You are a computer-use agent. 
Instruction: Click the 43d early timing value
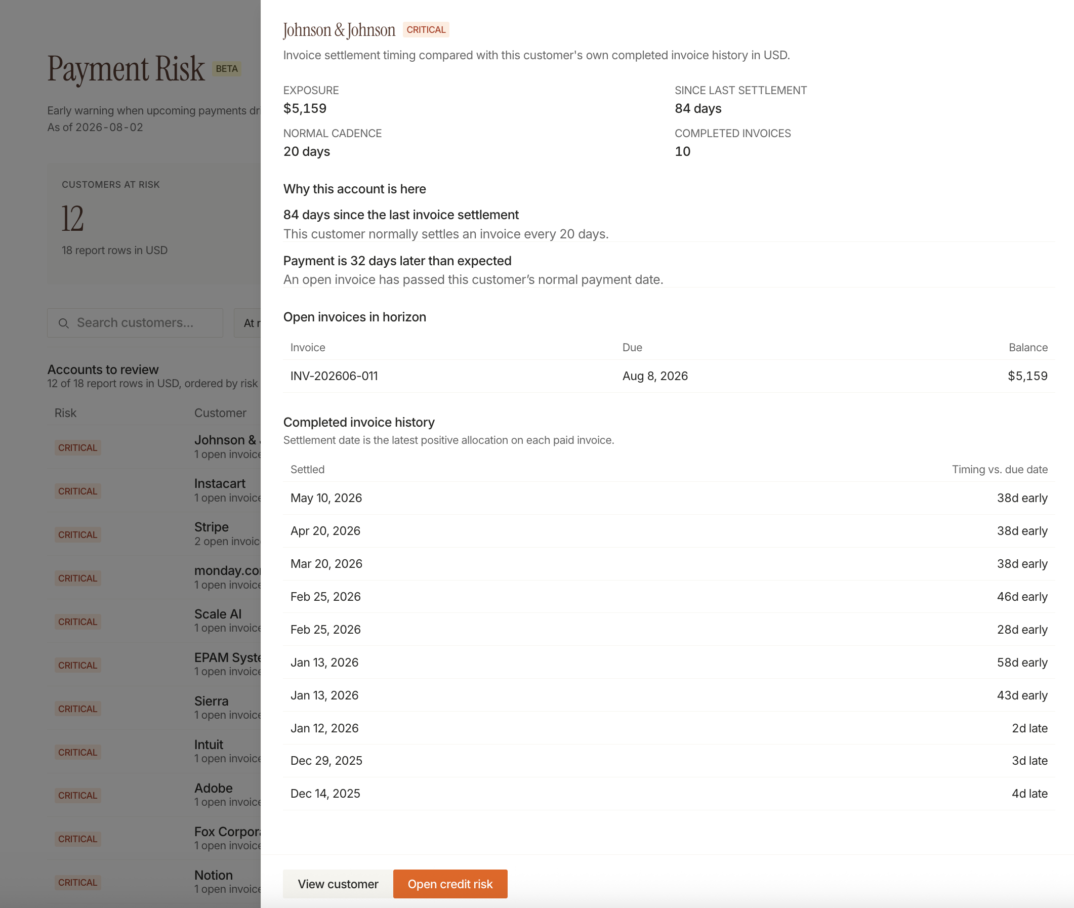tap(1022, 695)
